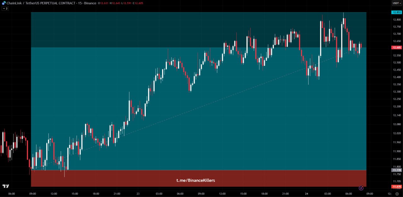Screen dimensions: 403x197
Task: Click the date marker 23 on time axis
Action: point(138,194)
